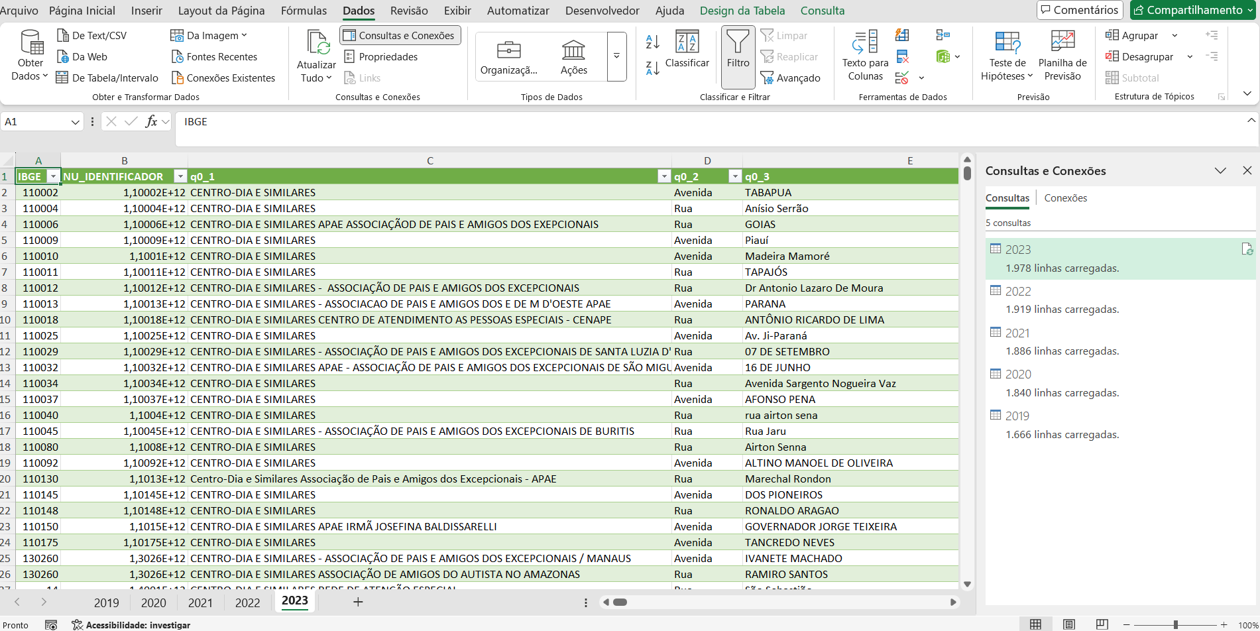Open the Classificar sort dialog
Screen dimensions: 1260x631
pyautogui.click(x=687, y=49)
